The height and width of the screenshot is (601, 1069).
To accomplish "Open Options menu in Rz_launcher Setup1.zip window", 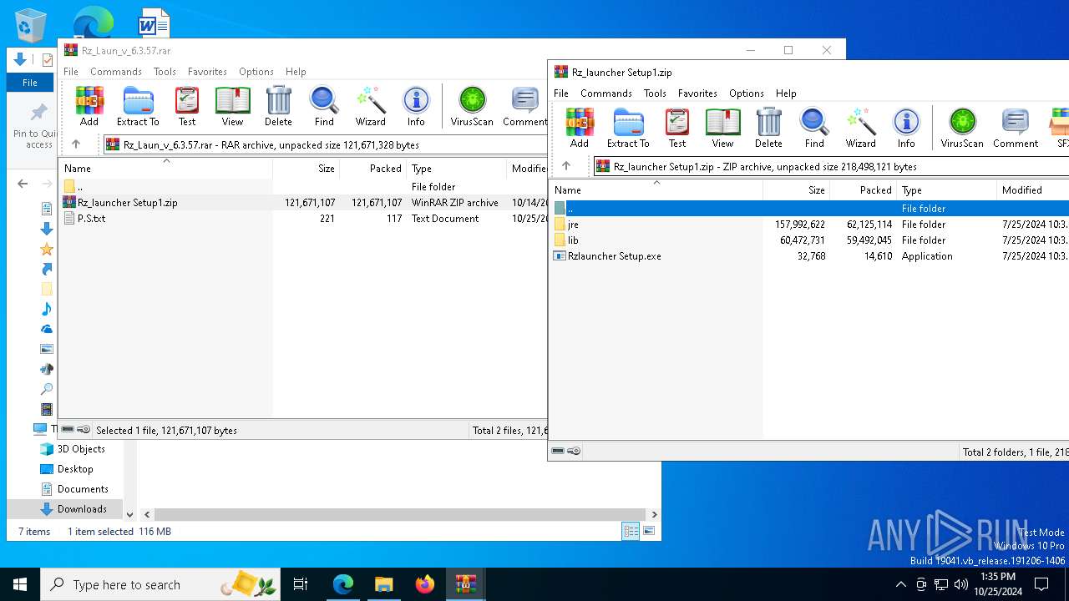I will 747,93.
